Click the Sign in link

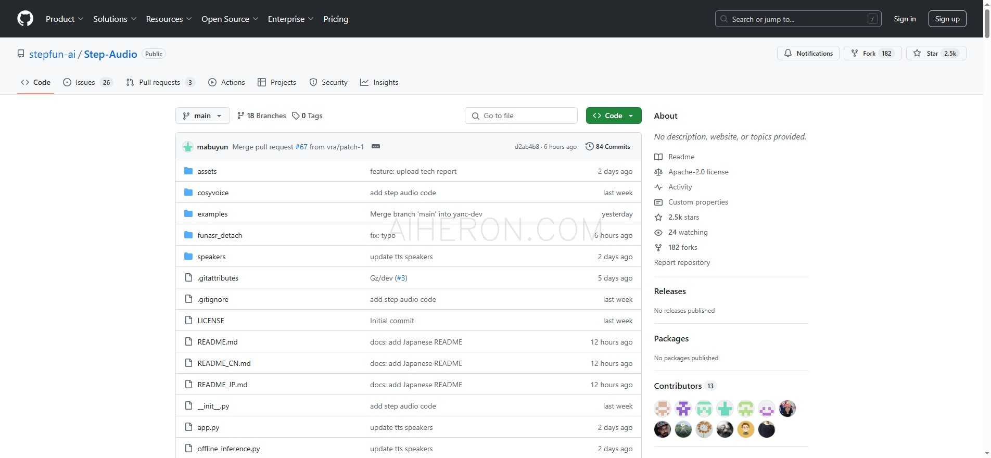pyautogui.click(x=905, y=19)
